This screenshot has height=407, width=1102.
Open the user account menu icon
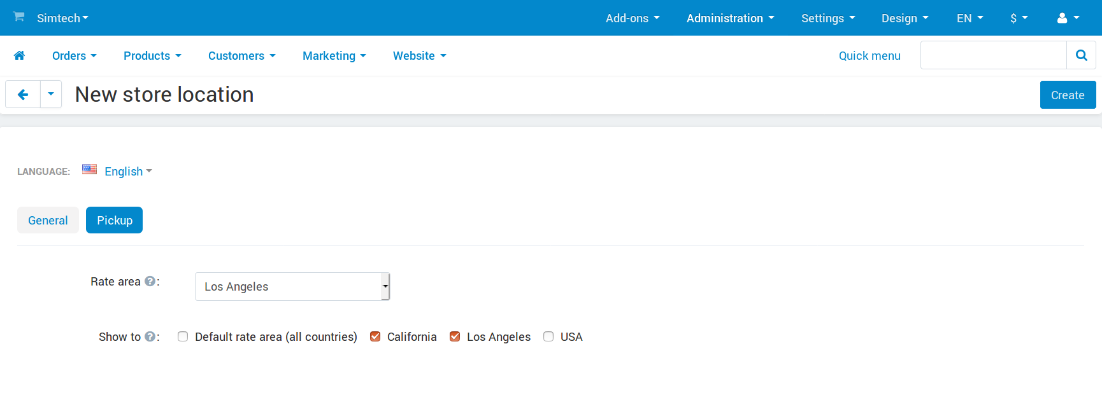pos(1068,18)
